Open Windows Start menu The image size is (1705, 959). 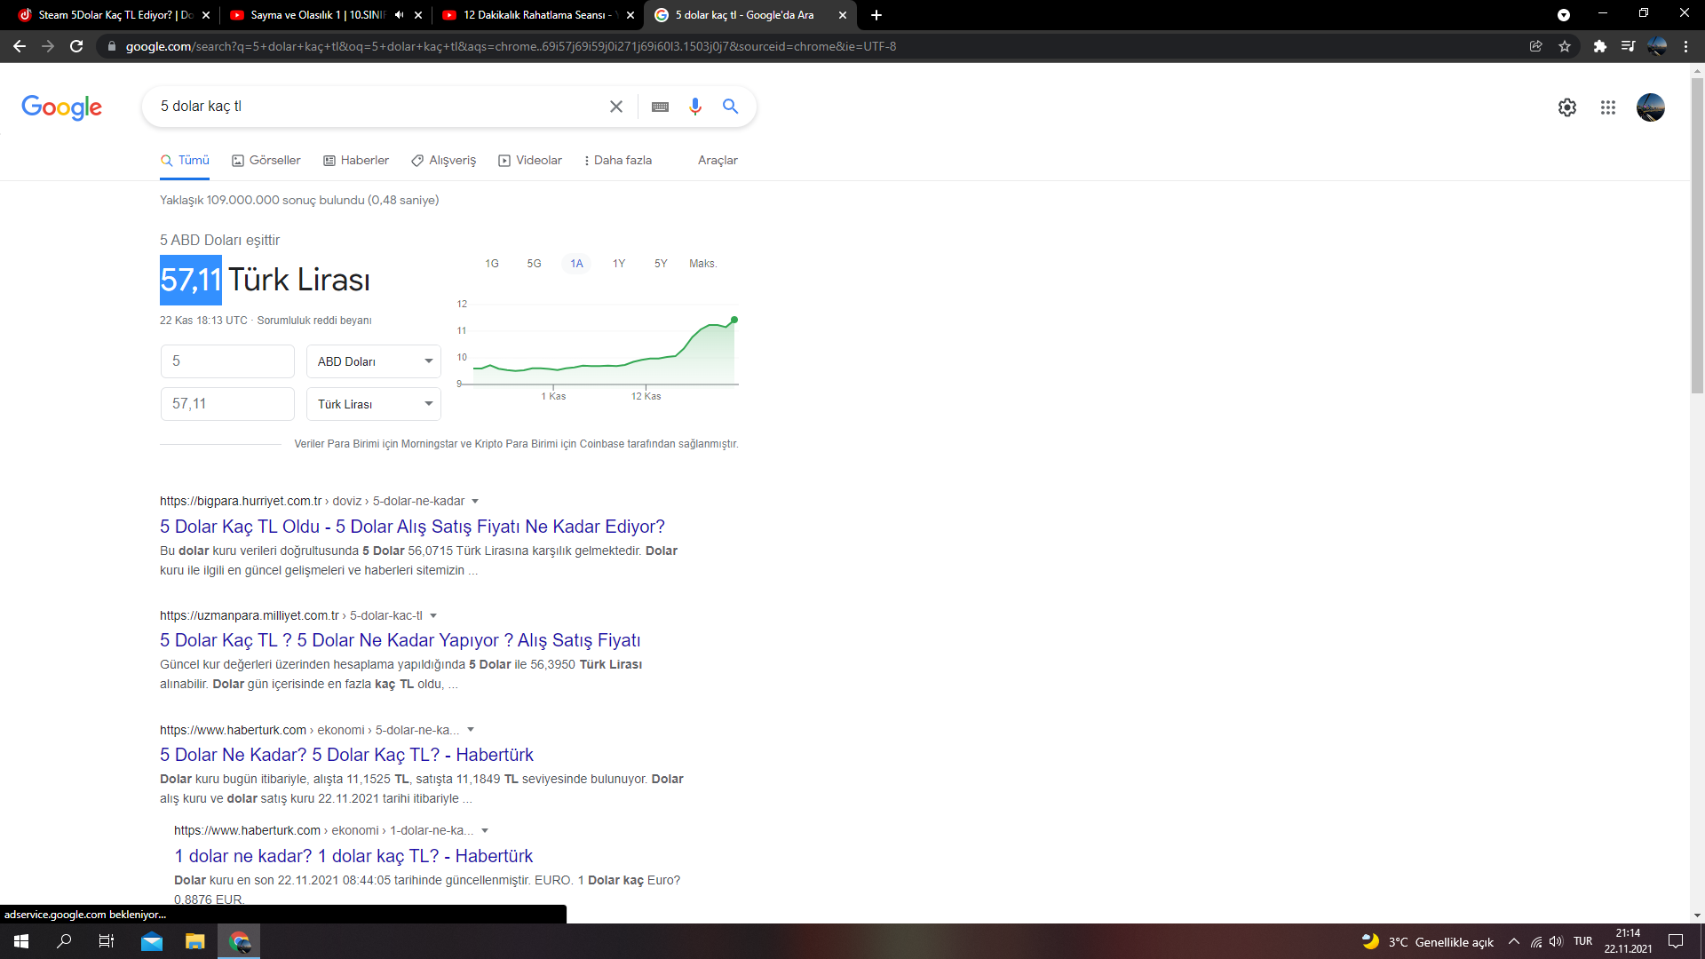pyautogui.click(x=21, y=941)
